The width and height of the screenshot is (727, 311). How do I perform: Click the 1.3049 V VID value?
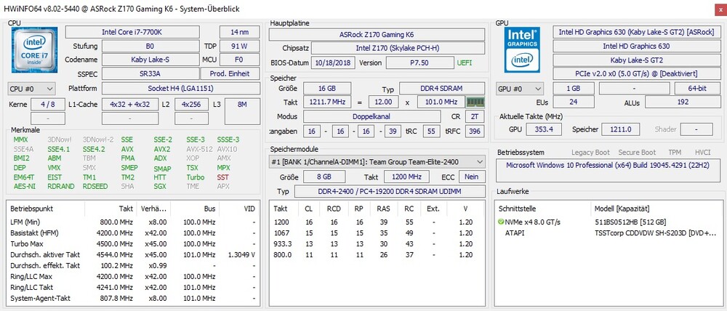click(x=241, y=255)
